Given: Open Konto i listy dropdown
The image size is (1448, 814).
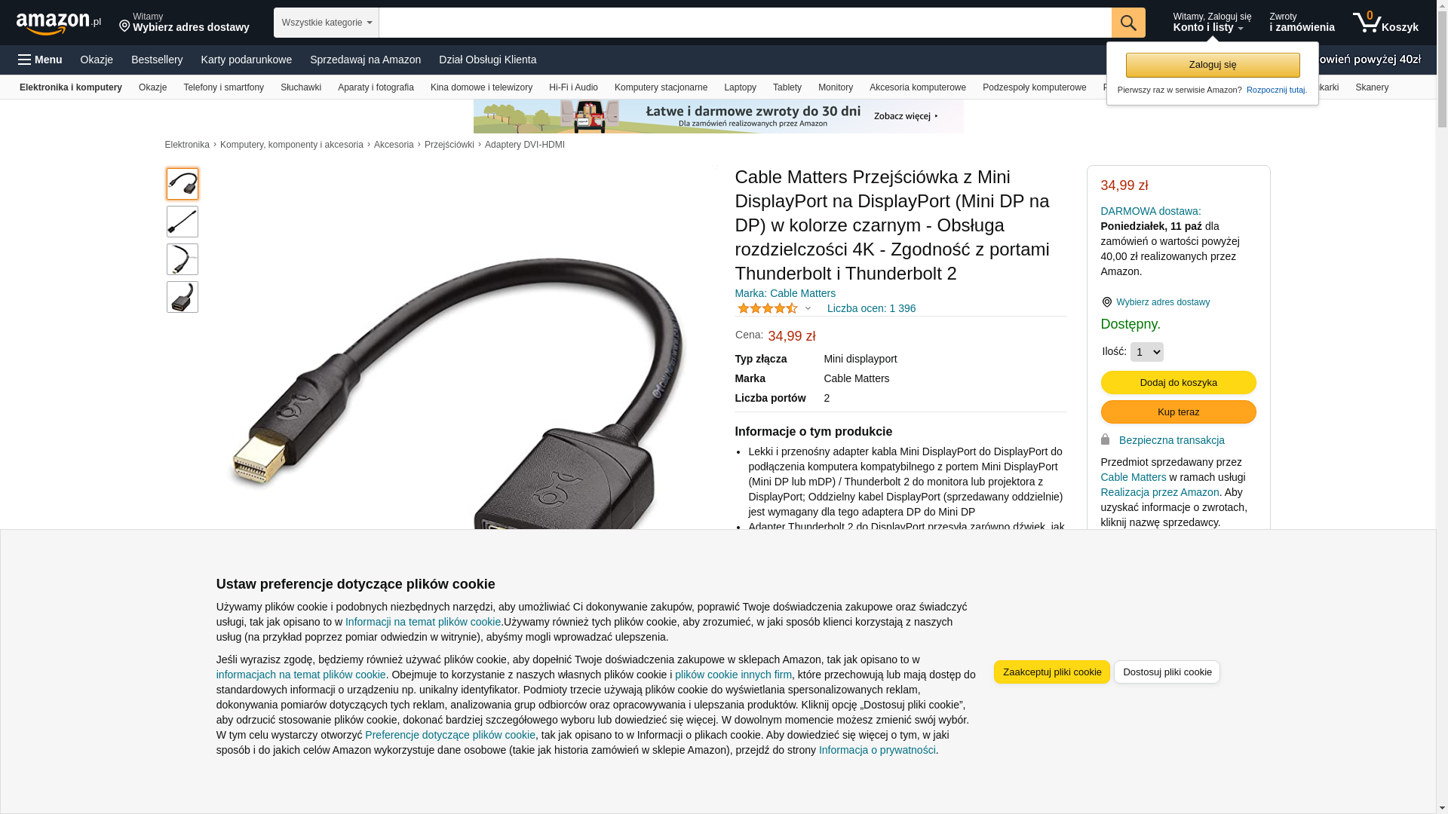Looking at the screenshot, I should click(x=1211, y=23).
